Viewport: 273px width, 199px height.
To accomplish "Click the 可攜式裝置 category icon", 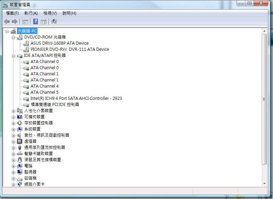I will pyautogui.click(x=20, y=117).
